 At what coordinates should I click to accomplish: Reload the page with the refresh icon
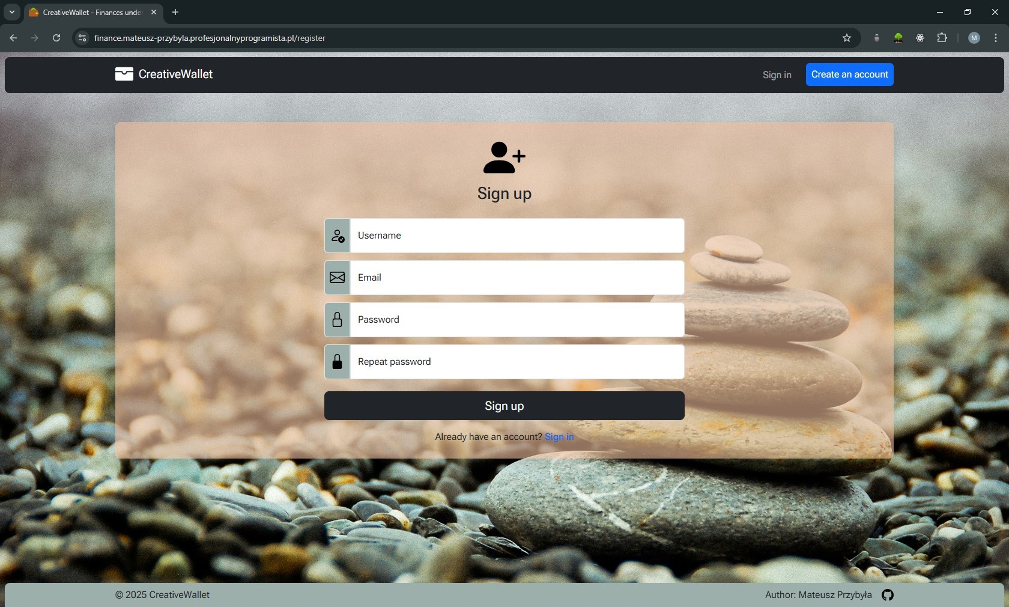click(56, 38)
